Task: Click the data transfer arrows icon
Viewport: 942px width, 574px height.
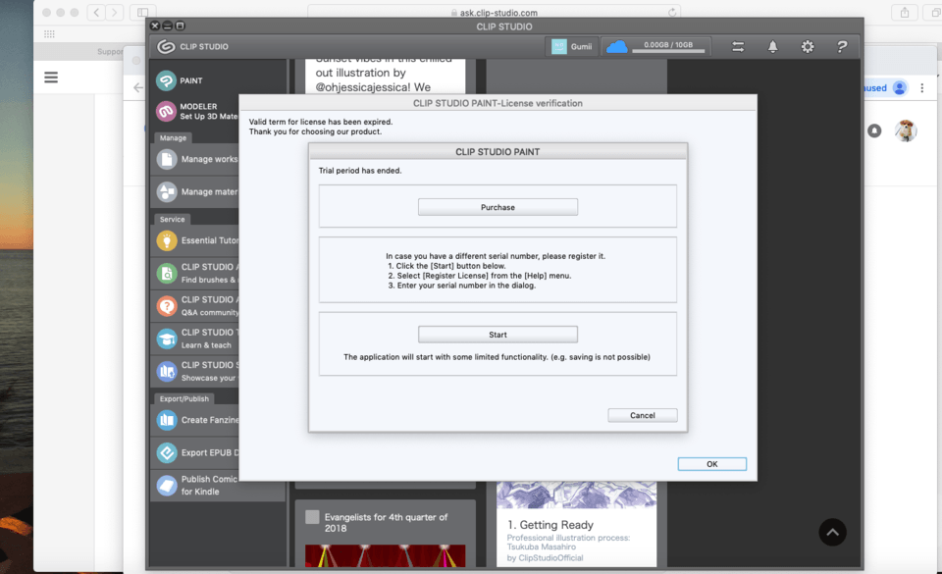Action: point(738,46)
